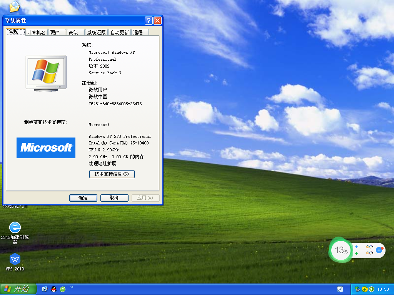
Task: Click the folder icon at desktop top-left
Action: click(x=14, y=6)
